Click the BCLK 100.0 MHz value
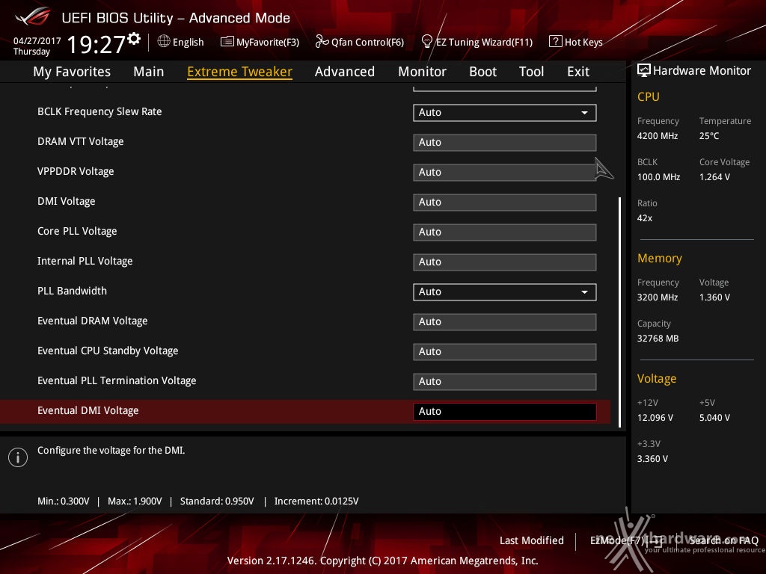Viewport: 766px width, 574px height. tap(658, 177)
